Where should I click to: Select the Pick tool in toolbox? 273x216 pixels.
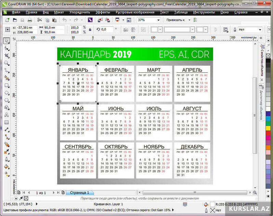6,41
